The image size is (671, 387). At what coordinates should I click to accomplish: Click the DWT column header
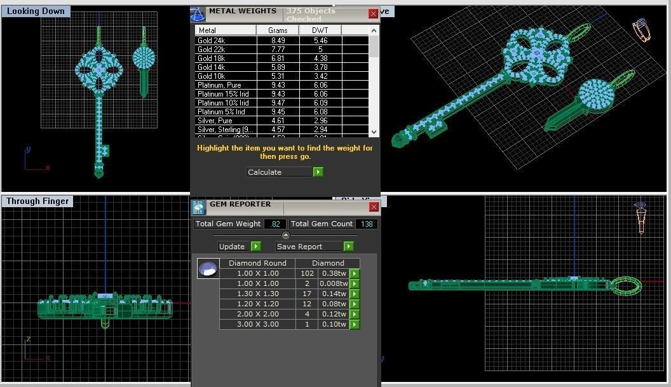320,30
